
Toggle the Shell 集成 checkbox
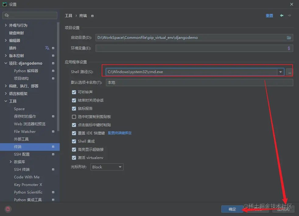74,141
